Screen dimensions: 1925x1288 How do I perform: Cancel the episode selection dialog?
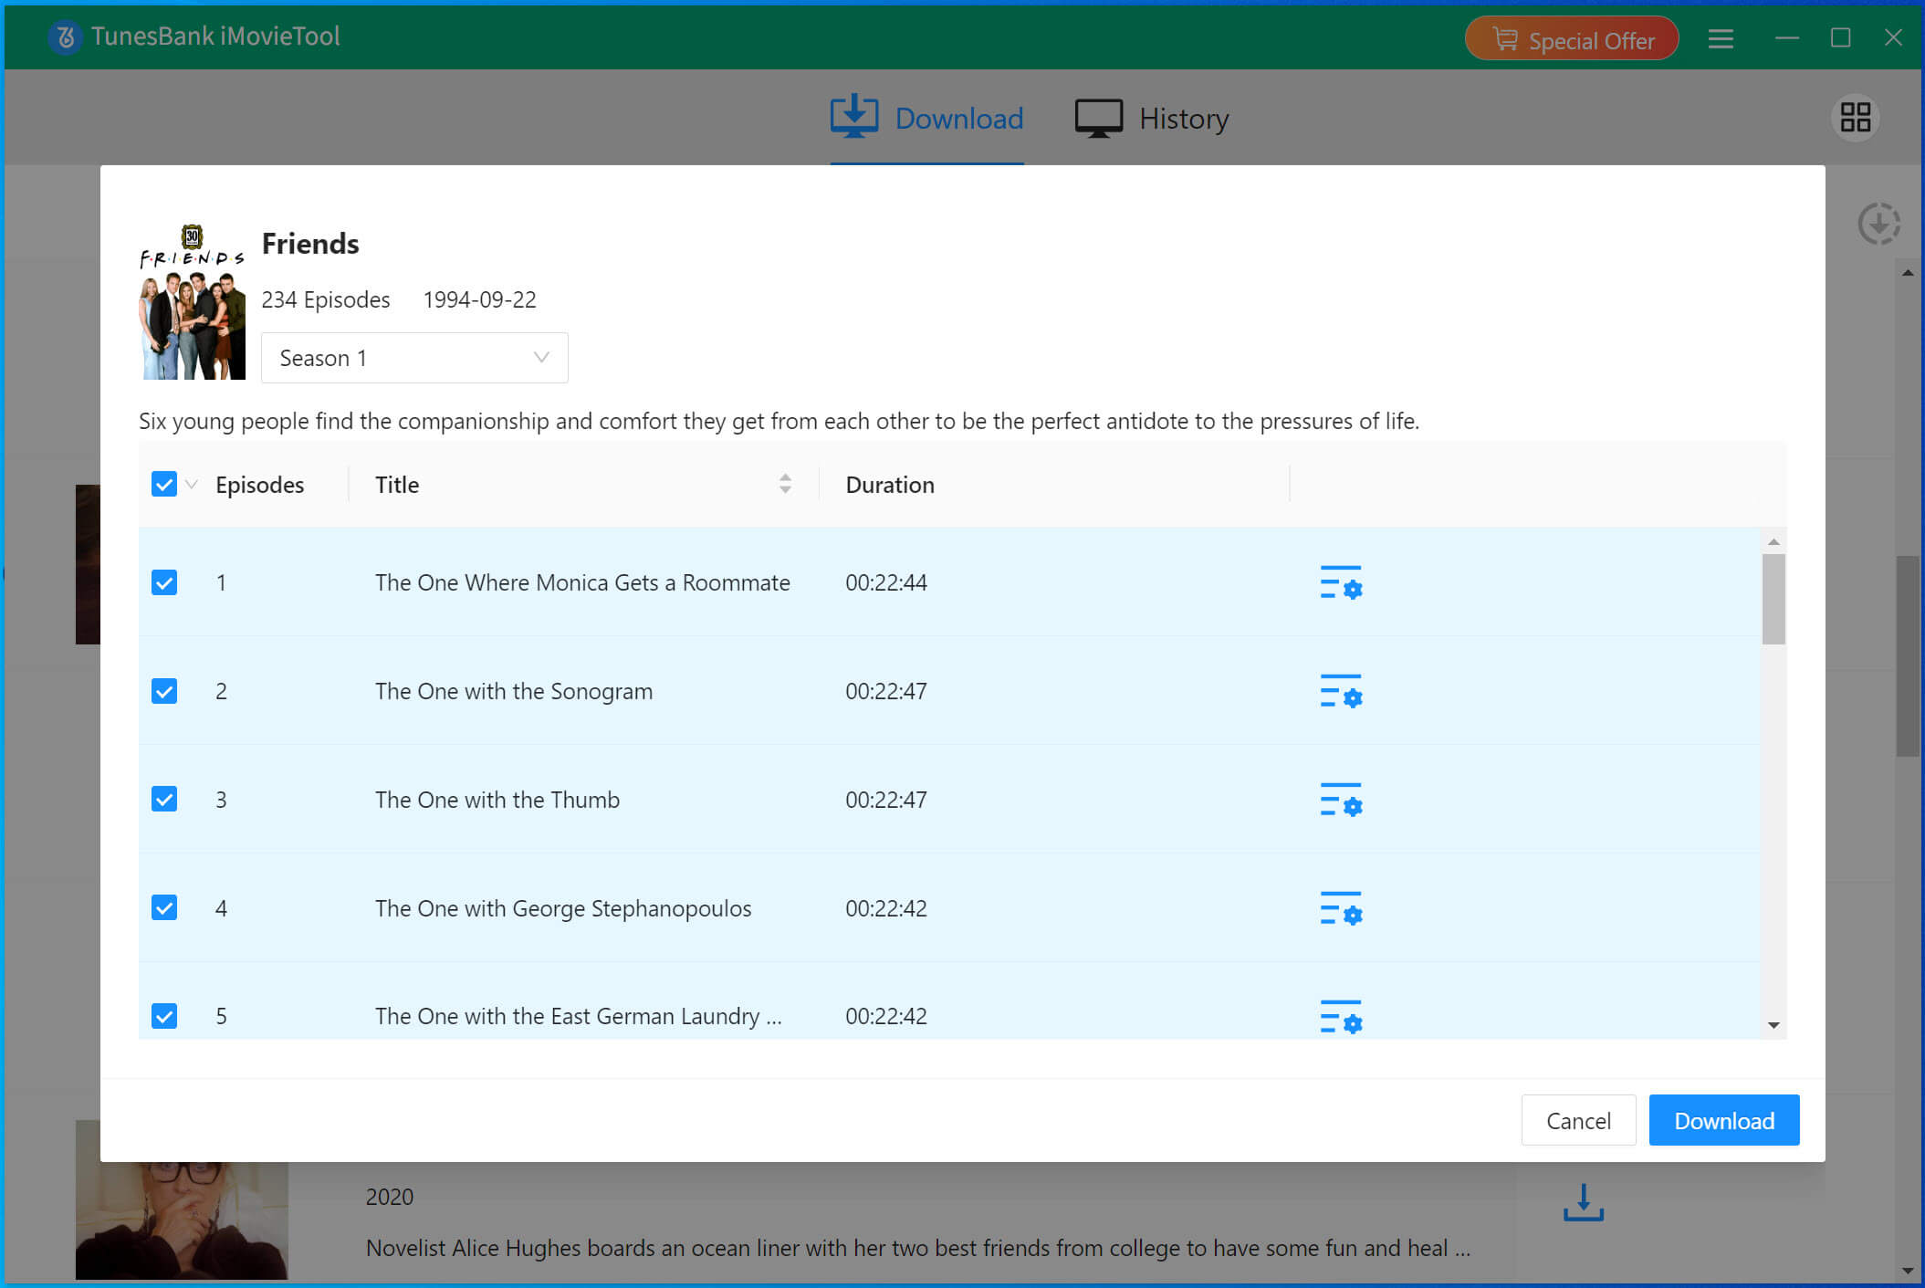coord(1578,1120)
